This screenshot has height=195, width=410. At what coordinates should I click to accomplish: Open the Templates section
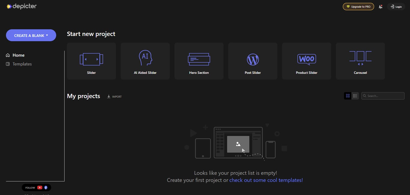(x=22, y=64)
